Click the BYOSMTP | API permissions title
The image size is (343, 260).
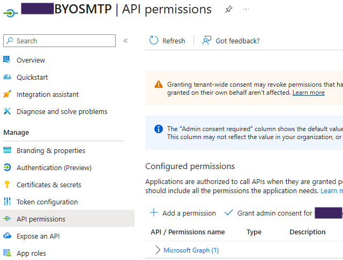133,9
